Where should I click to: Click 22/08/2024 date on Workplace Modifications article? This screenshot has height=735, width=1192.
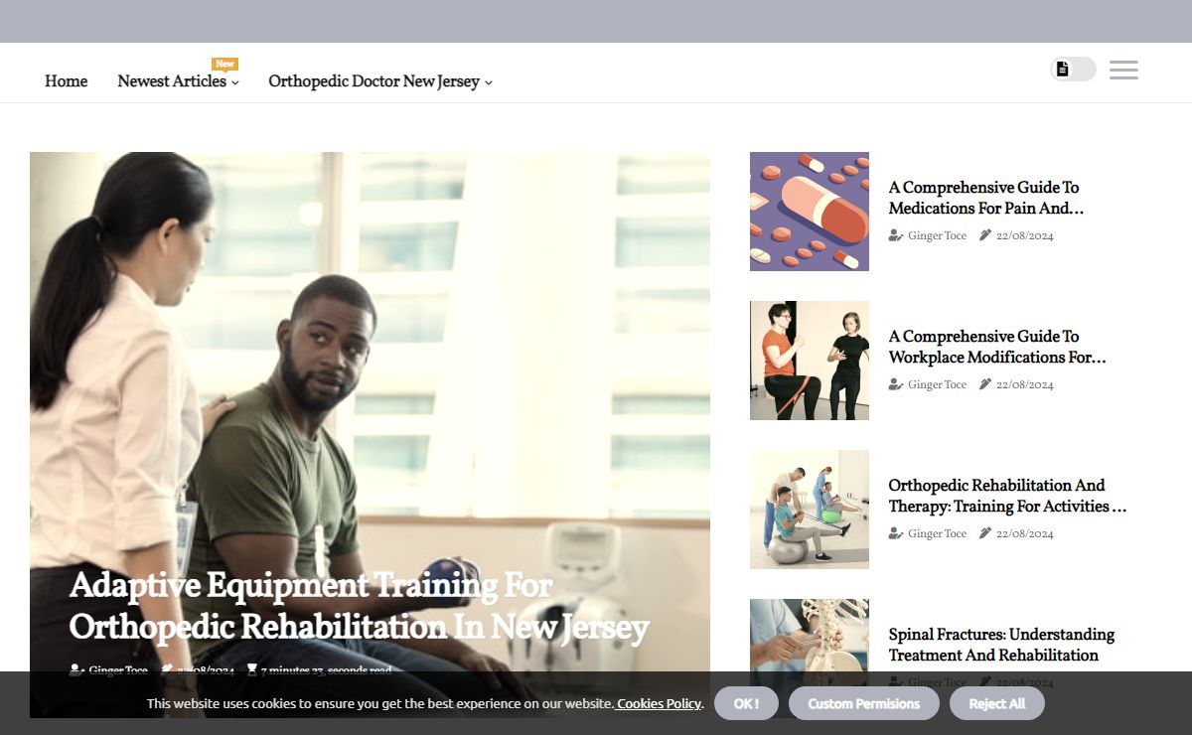[1025, 384]
